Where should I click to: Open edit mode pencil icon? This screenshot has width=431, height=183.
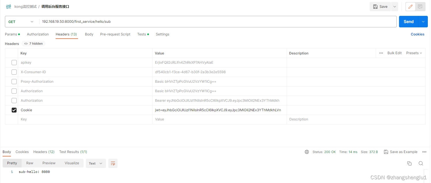[411, 7]
